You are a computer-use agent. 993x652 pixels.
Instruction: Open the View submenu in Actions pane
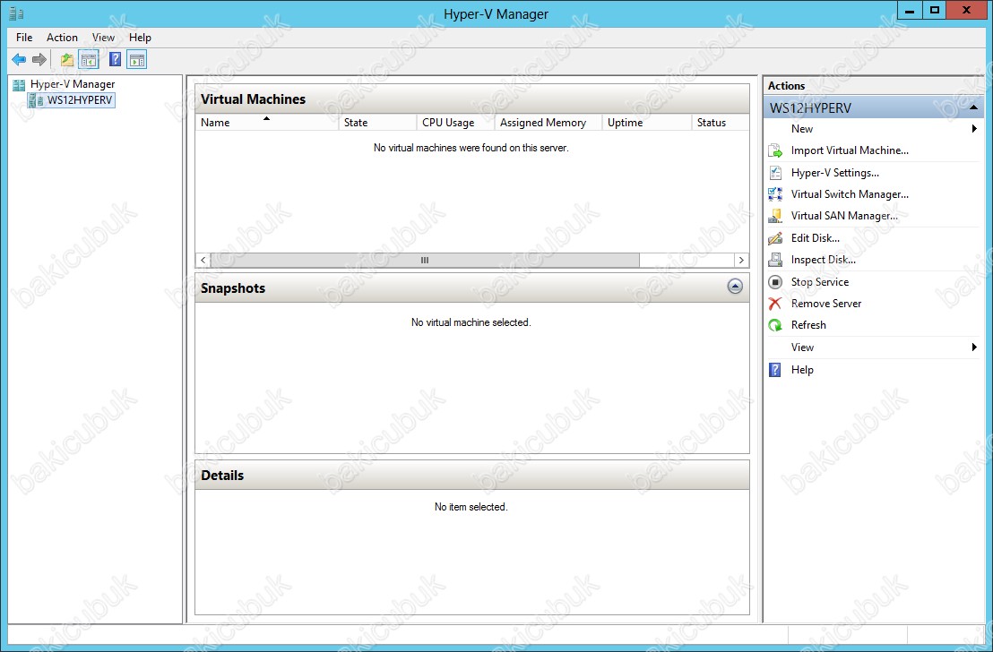coord(873,347)
